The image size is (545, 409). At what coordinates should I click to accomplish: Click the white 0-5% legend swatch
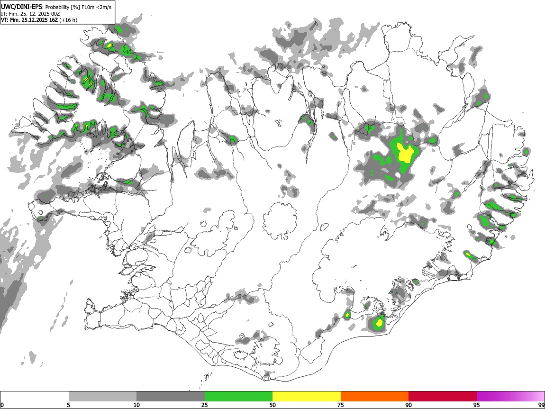point(35,397)
